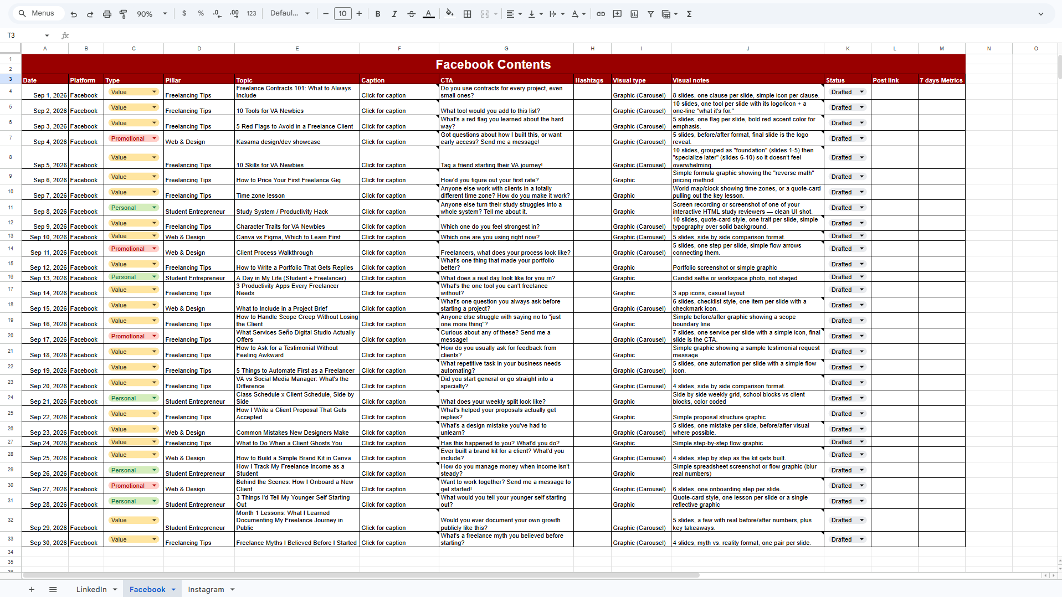Click 'Click for caption' in Sep 2 row

click(399, 107)
